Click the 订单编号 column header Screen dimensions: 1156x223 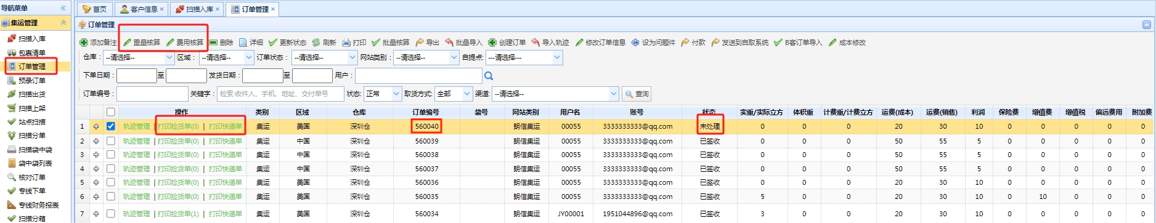coord(426,112)
